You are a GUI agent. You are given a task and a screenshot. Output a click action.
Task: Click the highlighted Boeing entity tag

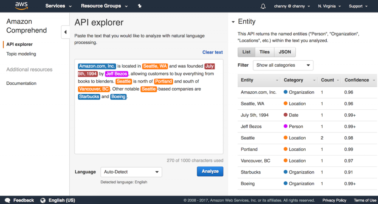coord(118,97)
